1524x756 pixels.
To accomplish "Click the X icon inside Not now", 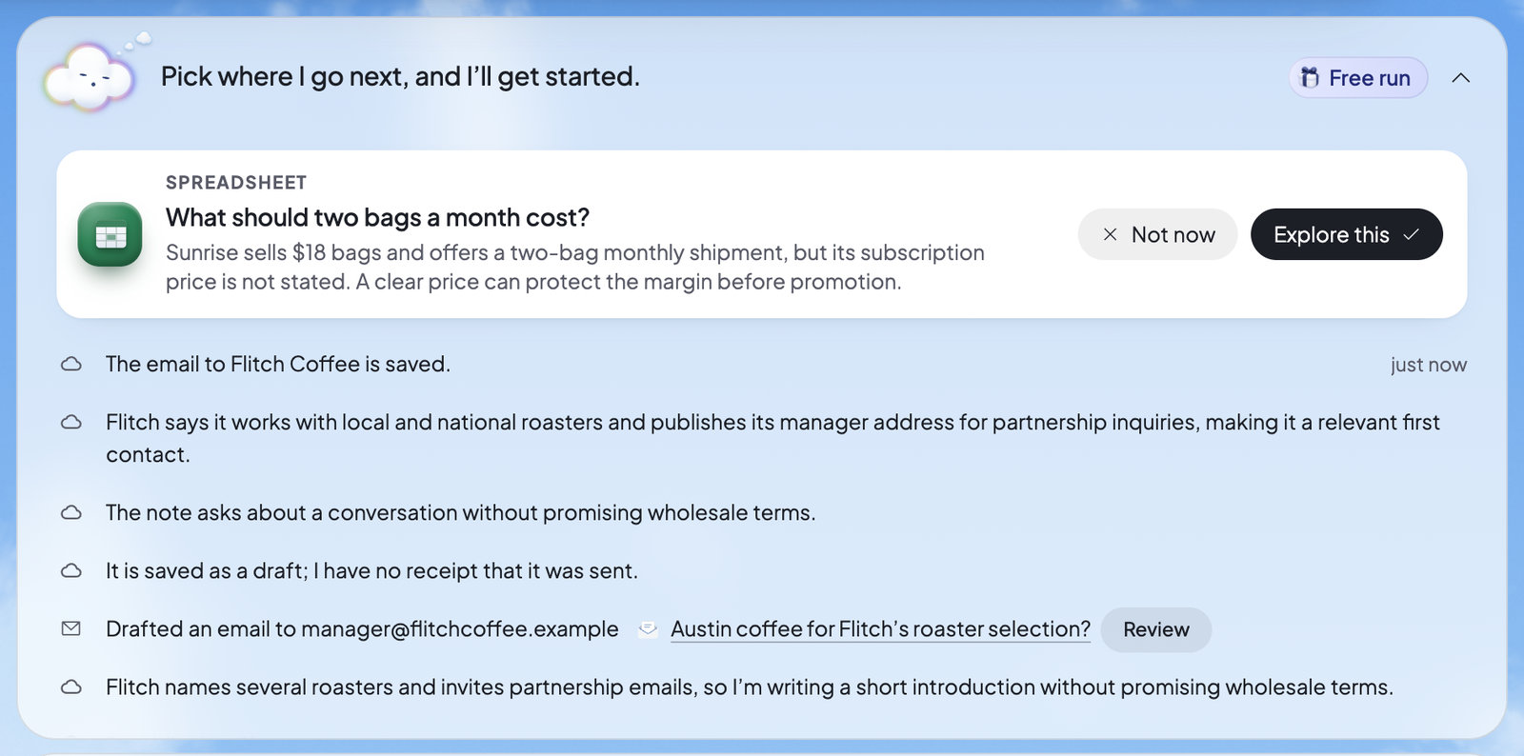I will click(1110, 234).
